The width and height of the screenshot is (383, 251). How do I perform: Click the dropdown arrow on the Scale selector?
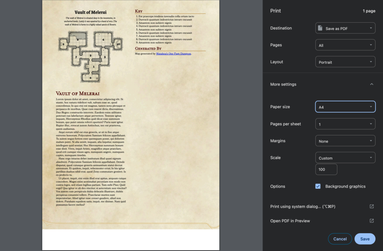[371, 157]
